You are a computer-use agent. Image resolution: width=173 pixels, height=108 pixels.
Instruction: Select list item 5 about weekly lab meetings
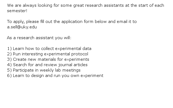coord(44,70)
